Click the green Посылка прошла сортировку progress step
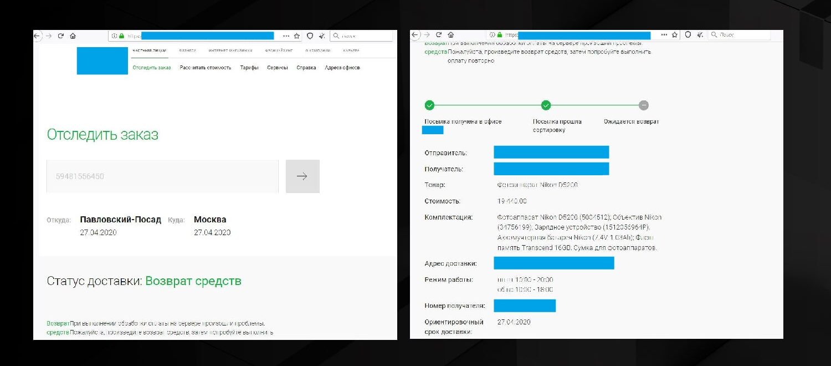Screen dimensions: 831x366 pos(546,105)
